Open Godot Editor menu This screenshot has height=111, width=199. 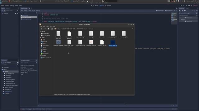[x=16, y=6]
